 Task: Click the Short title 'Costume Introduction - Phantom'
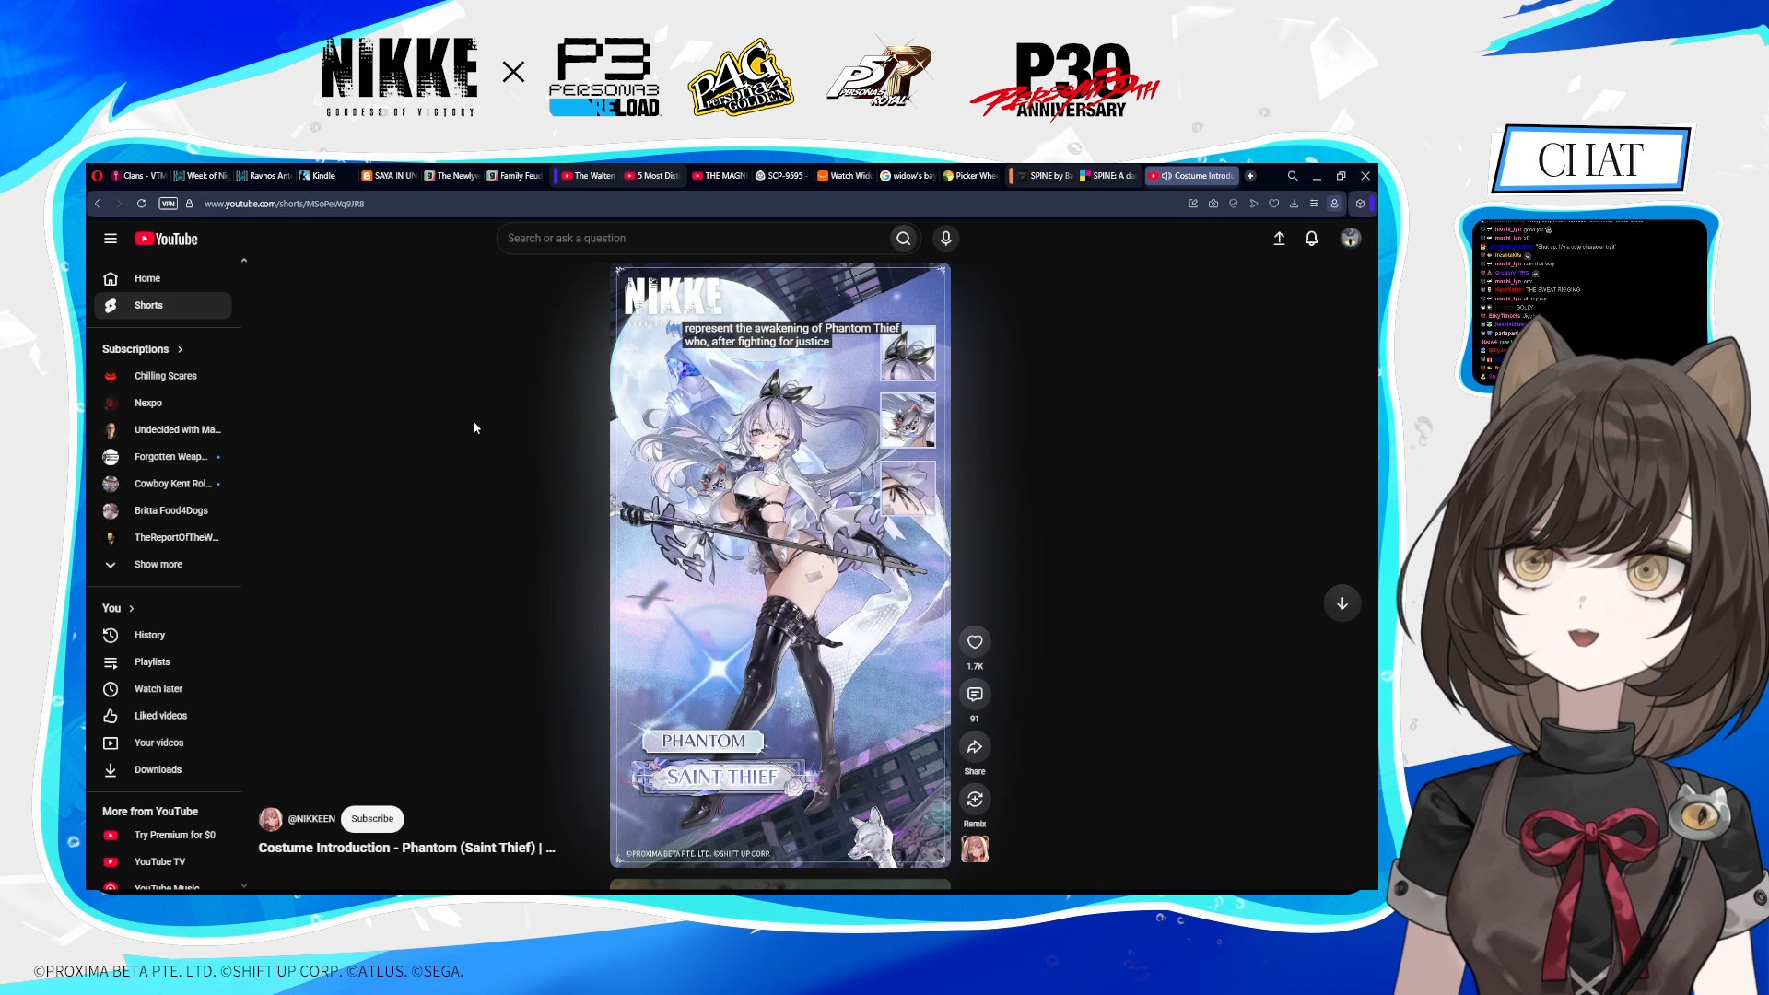tap(406, 849)
